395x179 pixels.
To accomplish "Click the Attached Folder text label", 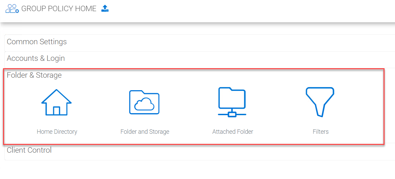I will pyautogui.click(x=233, y=132).
